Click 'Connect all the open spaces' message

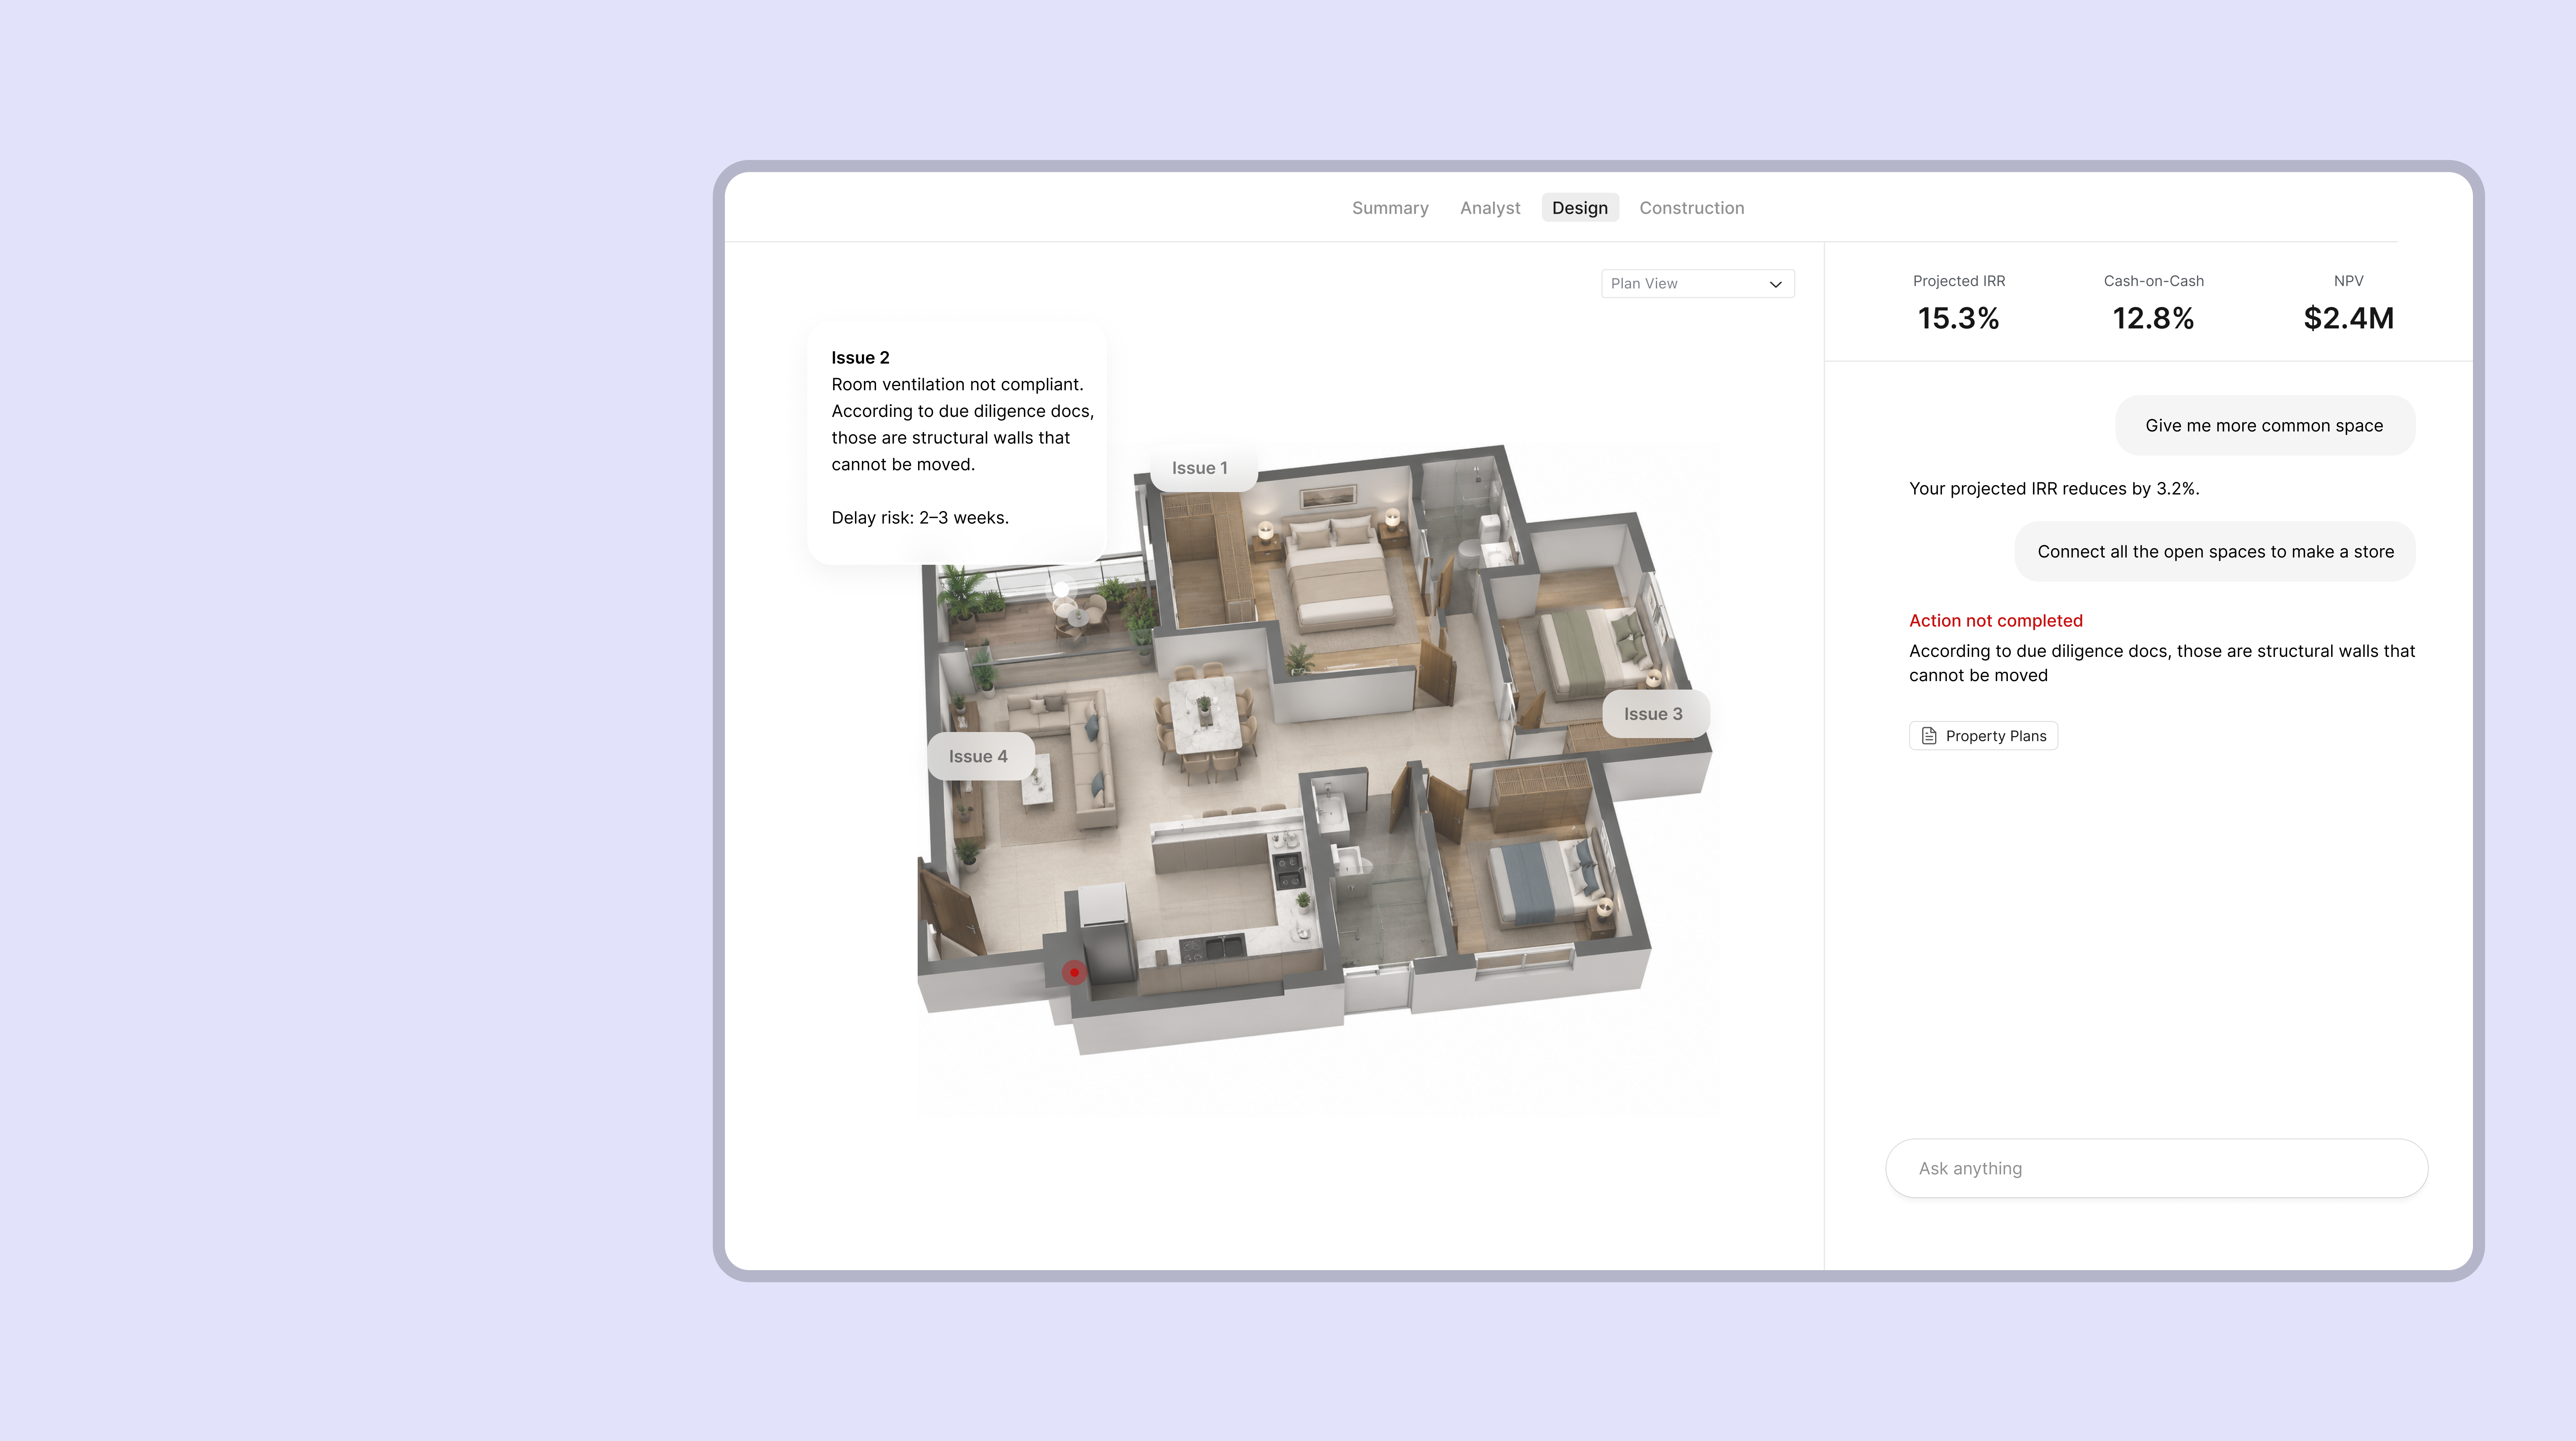coord(2215,552)
